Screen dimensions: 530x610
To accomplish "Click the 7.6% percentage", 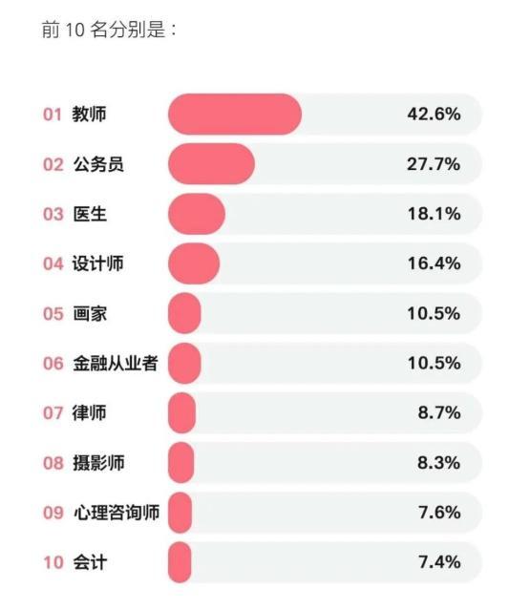I will [439, 513].
